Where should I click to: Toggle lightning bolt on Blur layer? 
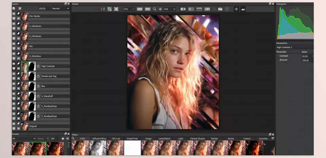18,84
